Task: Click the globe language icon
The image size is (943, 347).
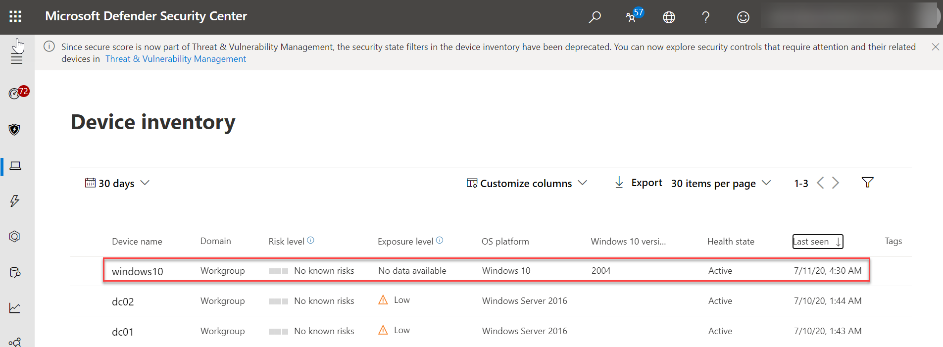Action: point(669,17)
